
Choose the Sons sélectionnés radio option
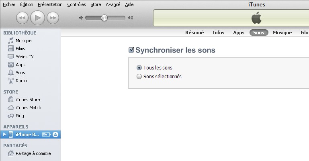(139, 76)
